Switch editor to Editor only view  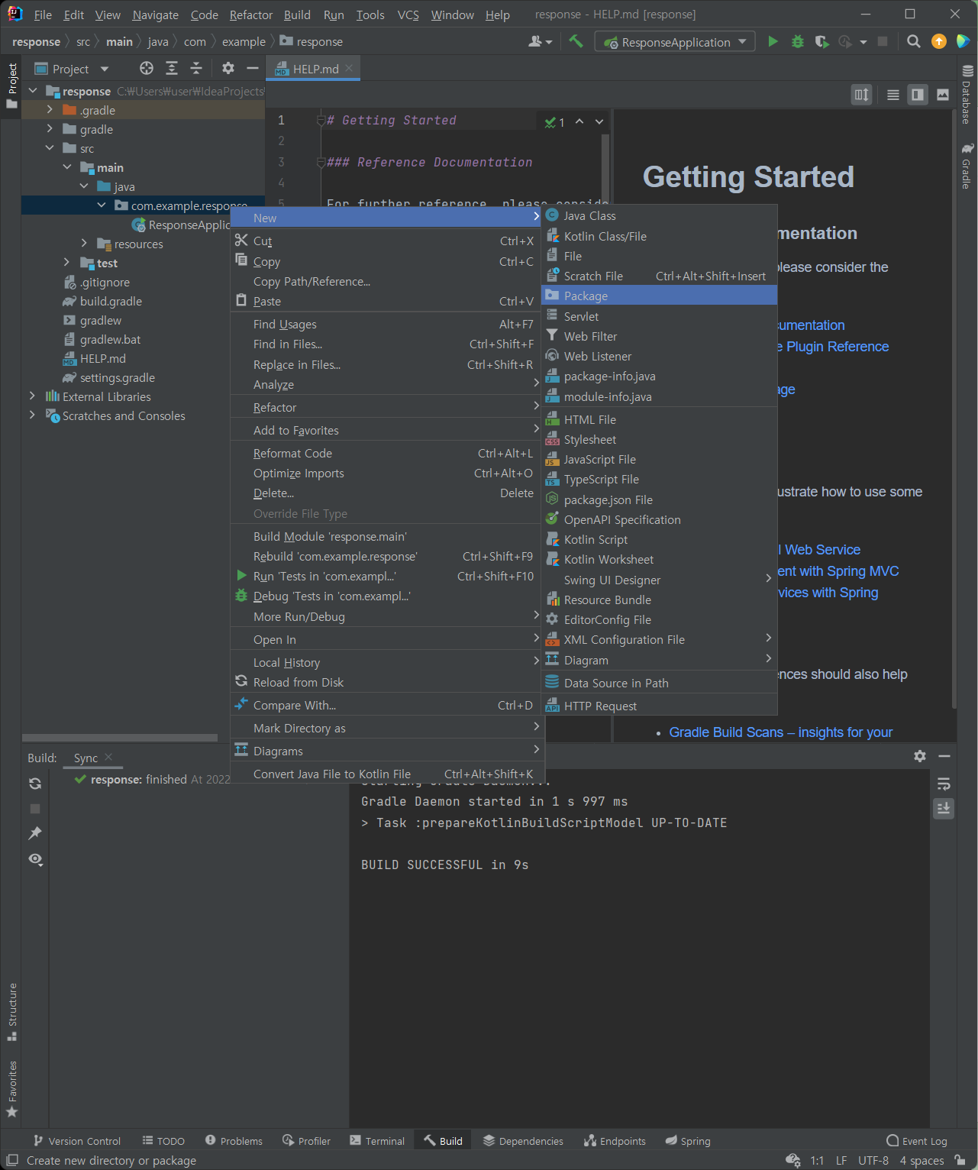click(x=892, y=95)
